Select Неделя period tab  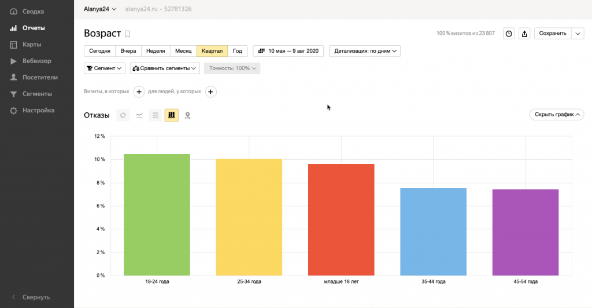coord(156,51)
